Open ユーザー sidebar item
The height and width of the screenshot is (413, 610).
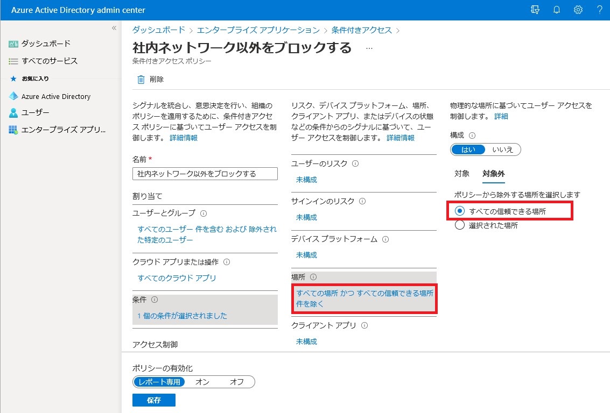tap(36, 113)
